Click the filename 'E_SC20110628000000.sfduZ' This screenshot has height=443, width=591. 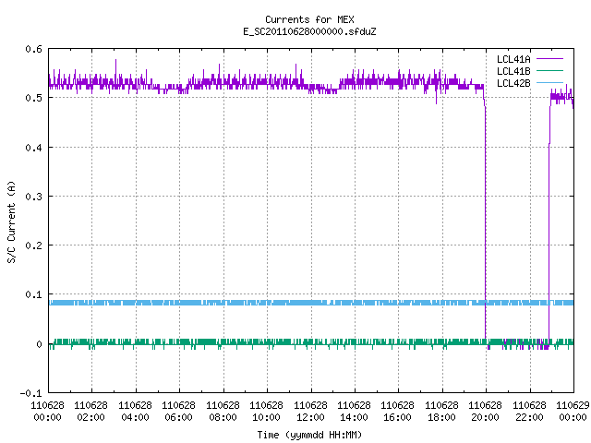(x=309, y=31)
